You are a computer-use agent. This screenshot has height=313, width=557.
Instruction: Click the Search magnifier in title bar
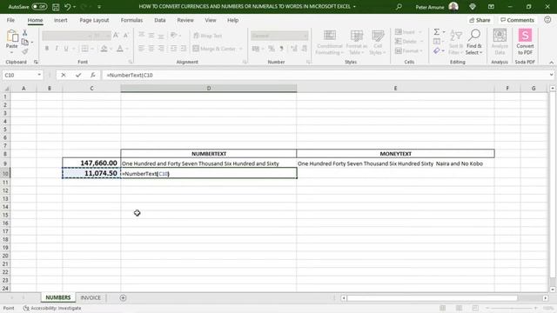tap(399, 6)
